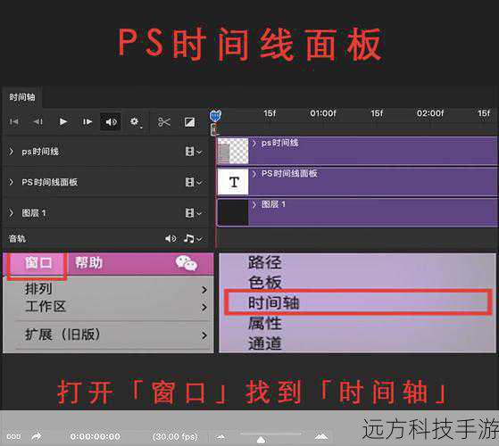Choose 色板 from the window list
This screenshot has height=446, width=499.
tap(265, 282)
